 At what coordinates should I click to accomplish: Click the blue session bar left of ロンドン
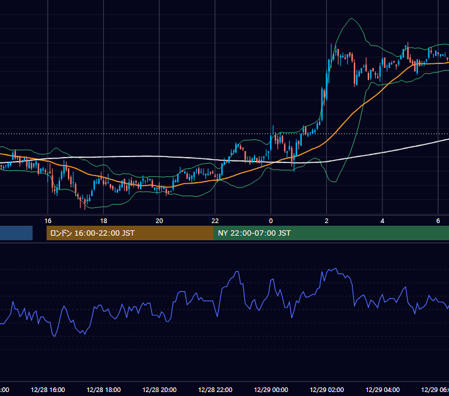click(x=17, y=233)
